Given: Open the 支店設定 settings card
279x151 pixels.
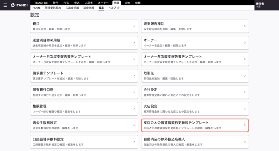Looking at the screenshot, I should (195, 109).
